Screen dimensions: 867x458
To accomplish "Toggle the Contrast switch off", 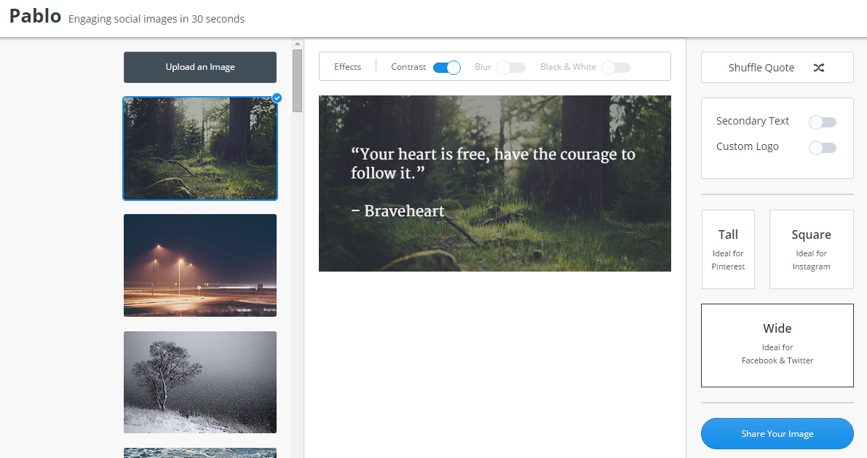I will pyautogui.click(x=447, y=68).
